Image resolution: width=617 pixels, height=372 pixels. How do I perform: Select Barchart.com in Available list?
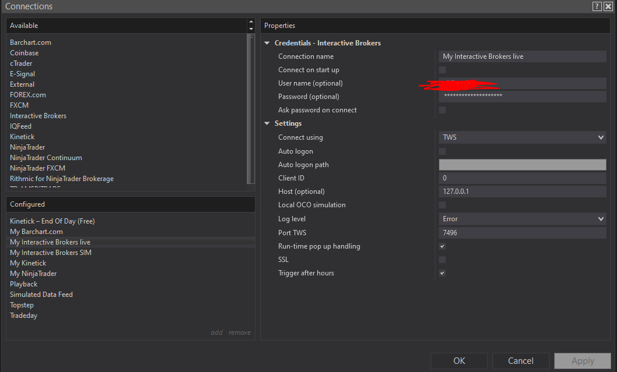tap(30, 42)
